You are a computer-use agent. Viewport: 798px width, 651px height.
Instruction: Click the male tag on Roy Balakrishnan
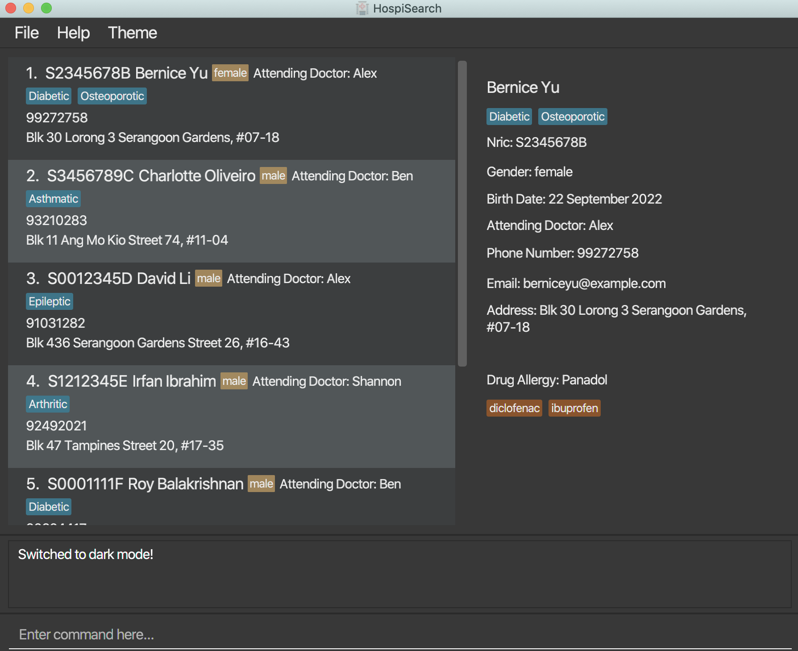261,484
